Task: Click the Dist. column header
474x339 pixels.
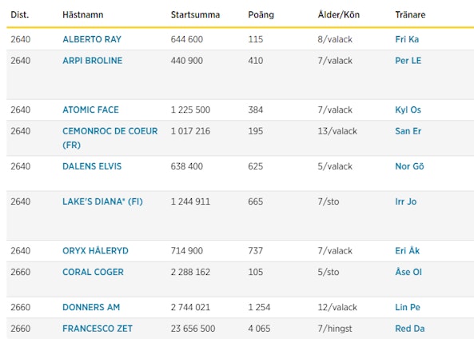Action: tap(20, 14)
